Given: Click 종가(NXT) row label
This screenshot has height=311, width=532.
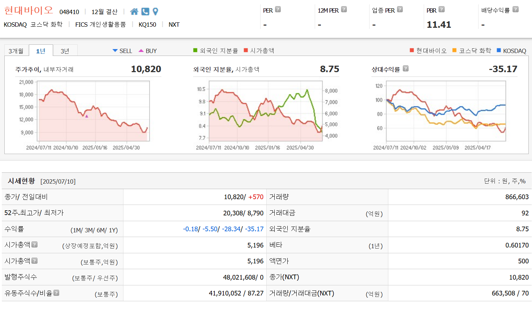Looking at the screenshot, I should coord(284,277).
